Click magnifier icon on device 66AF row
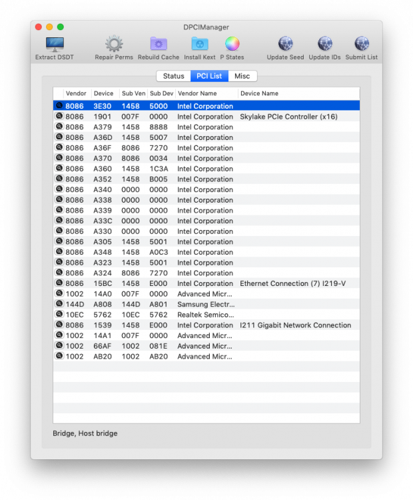Screen dimensions: 413x500 coord(59,345)
